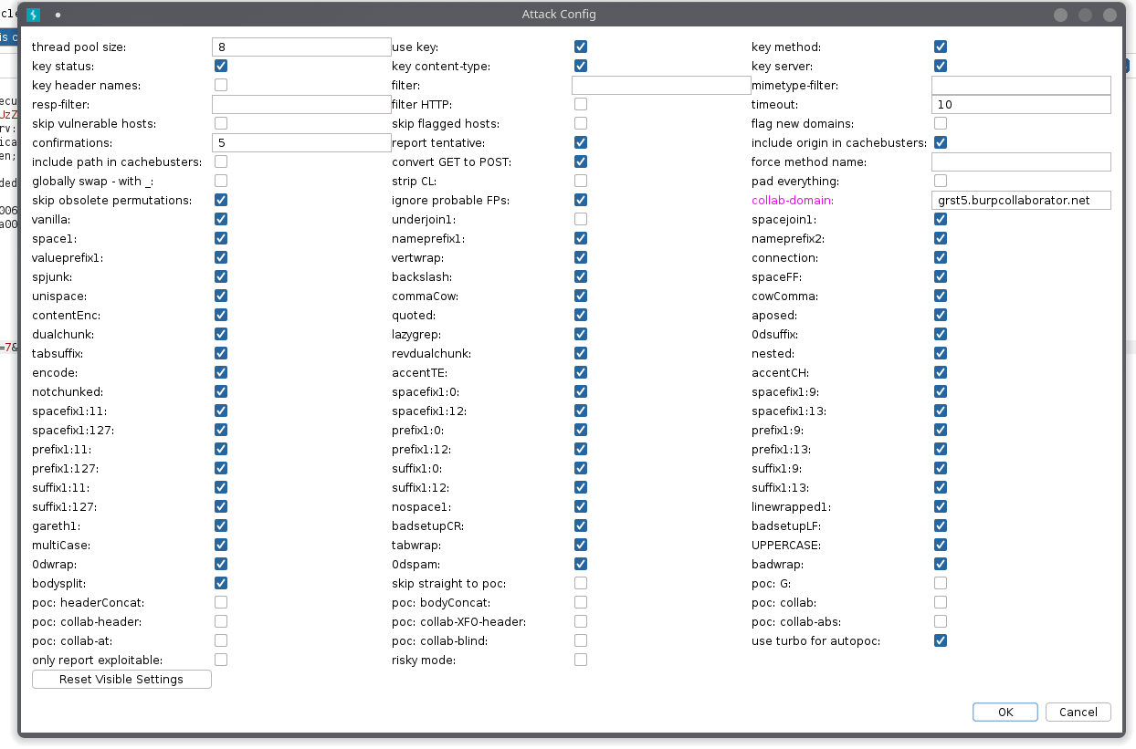The height and width of the screenshot is (749, 1136).
Task: Enable the 'poc: collab-blind' checkbox
Action: click(581, 640)
